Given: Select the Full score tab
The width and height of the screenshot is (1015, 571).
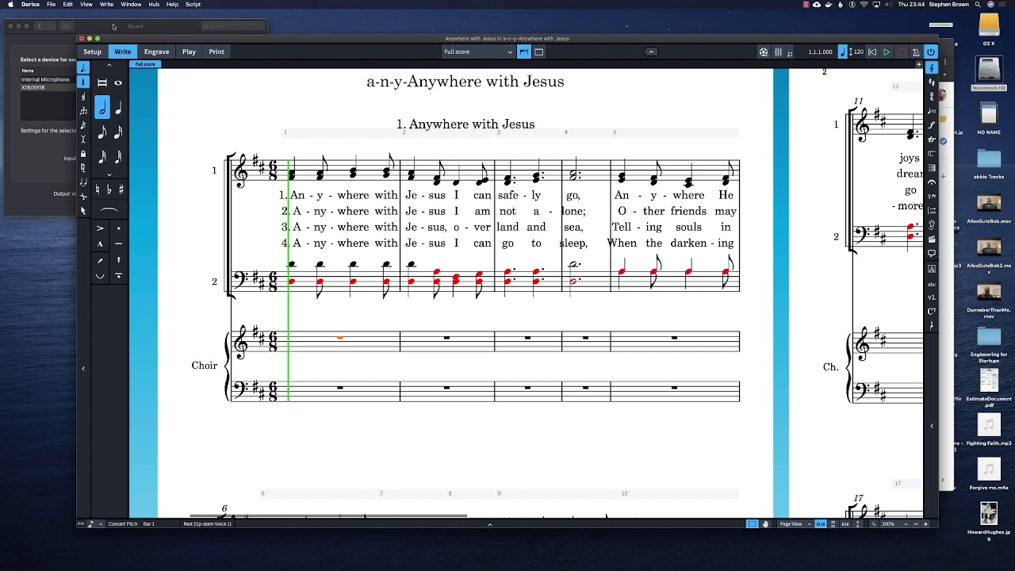Looking at the screenshot, I should (x=145, y=64).
